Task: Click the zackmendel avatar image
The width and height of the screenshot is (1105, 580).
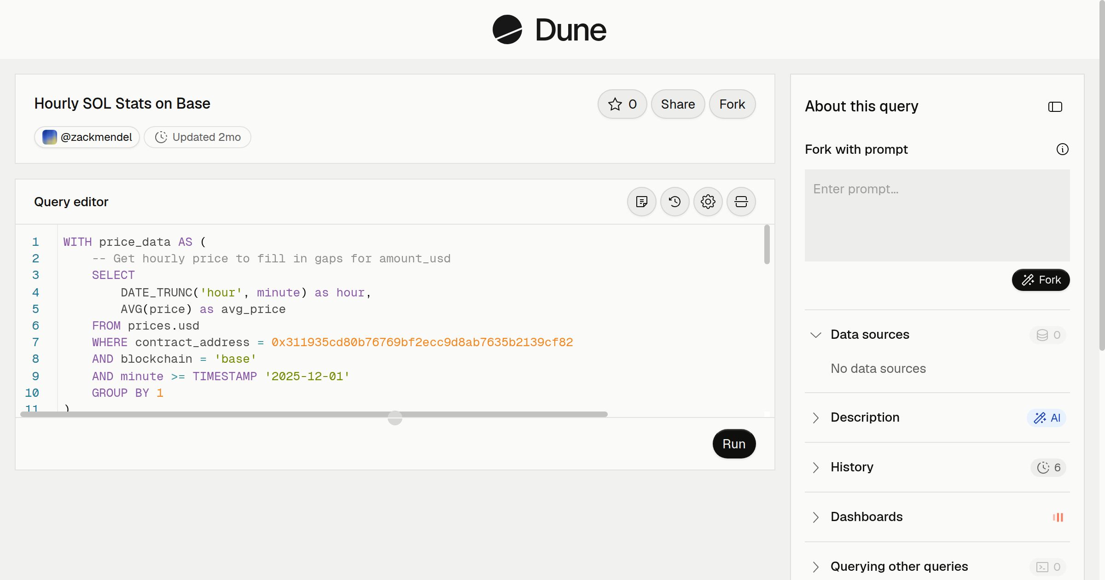Action: [49, 137]
